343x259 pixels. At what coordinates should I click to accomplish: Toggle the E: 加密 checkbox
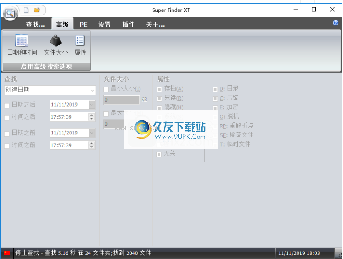(215, 108)
